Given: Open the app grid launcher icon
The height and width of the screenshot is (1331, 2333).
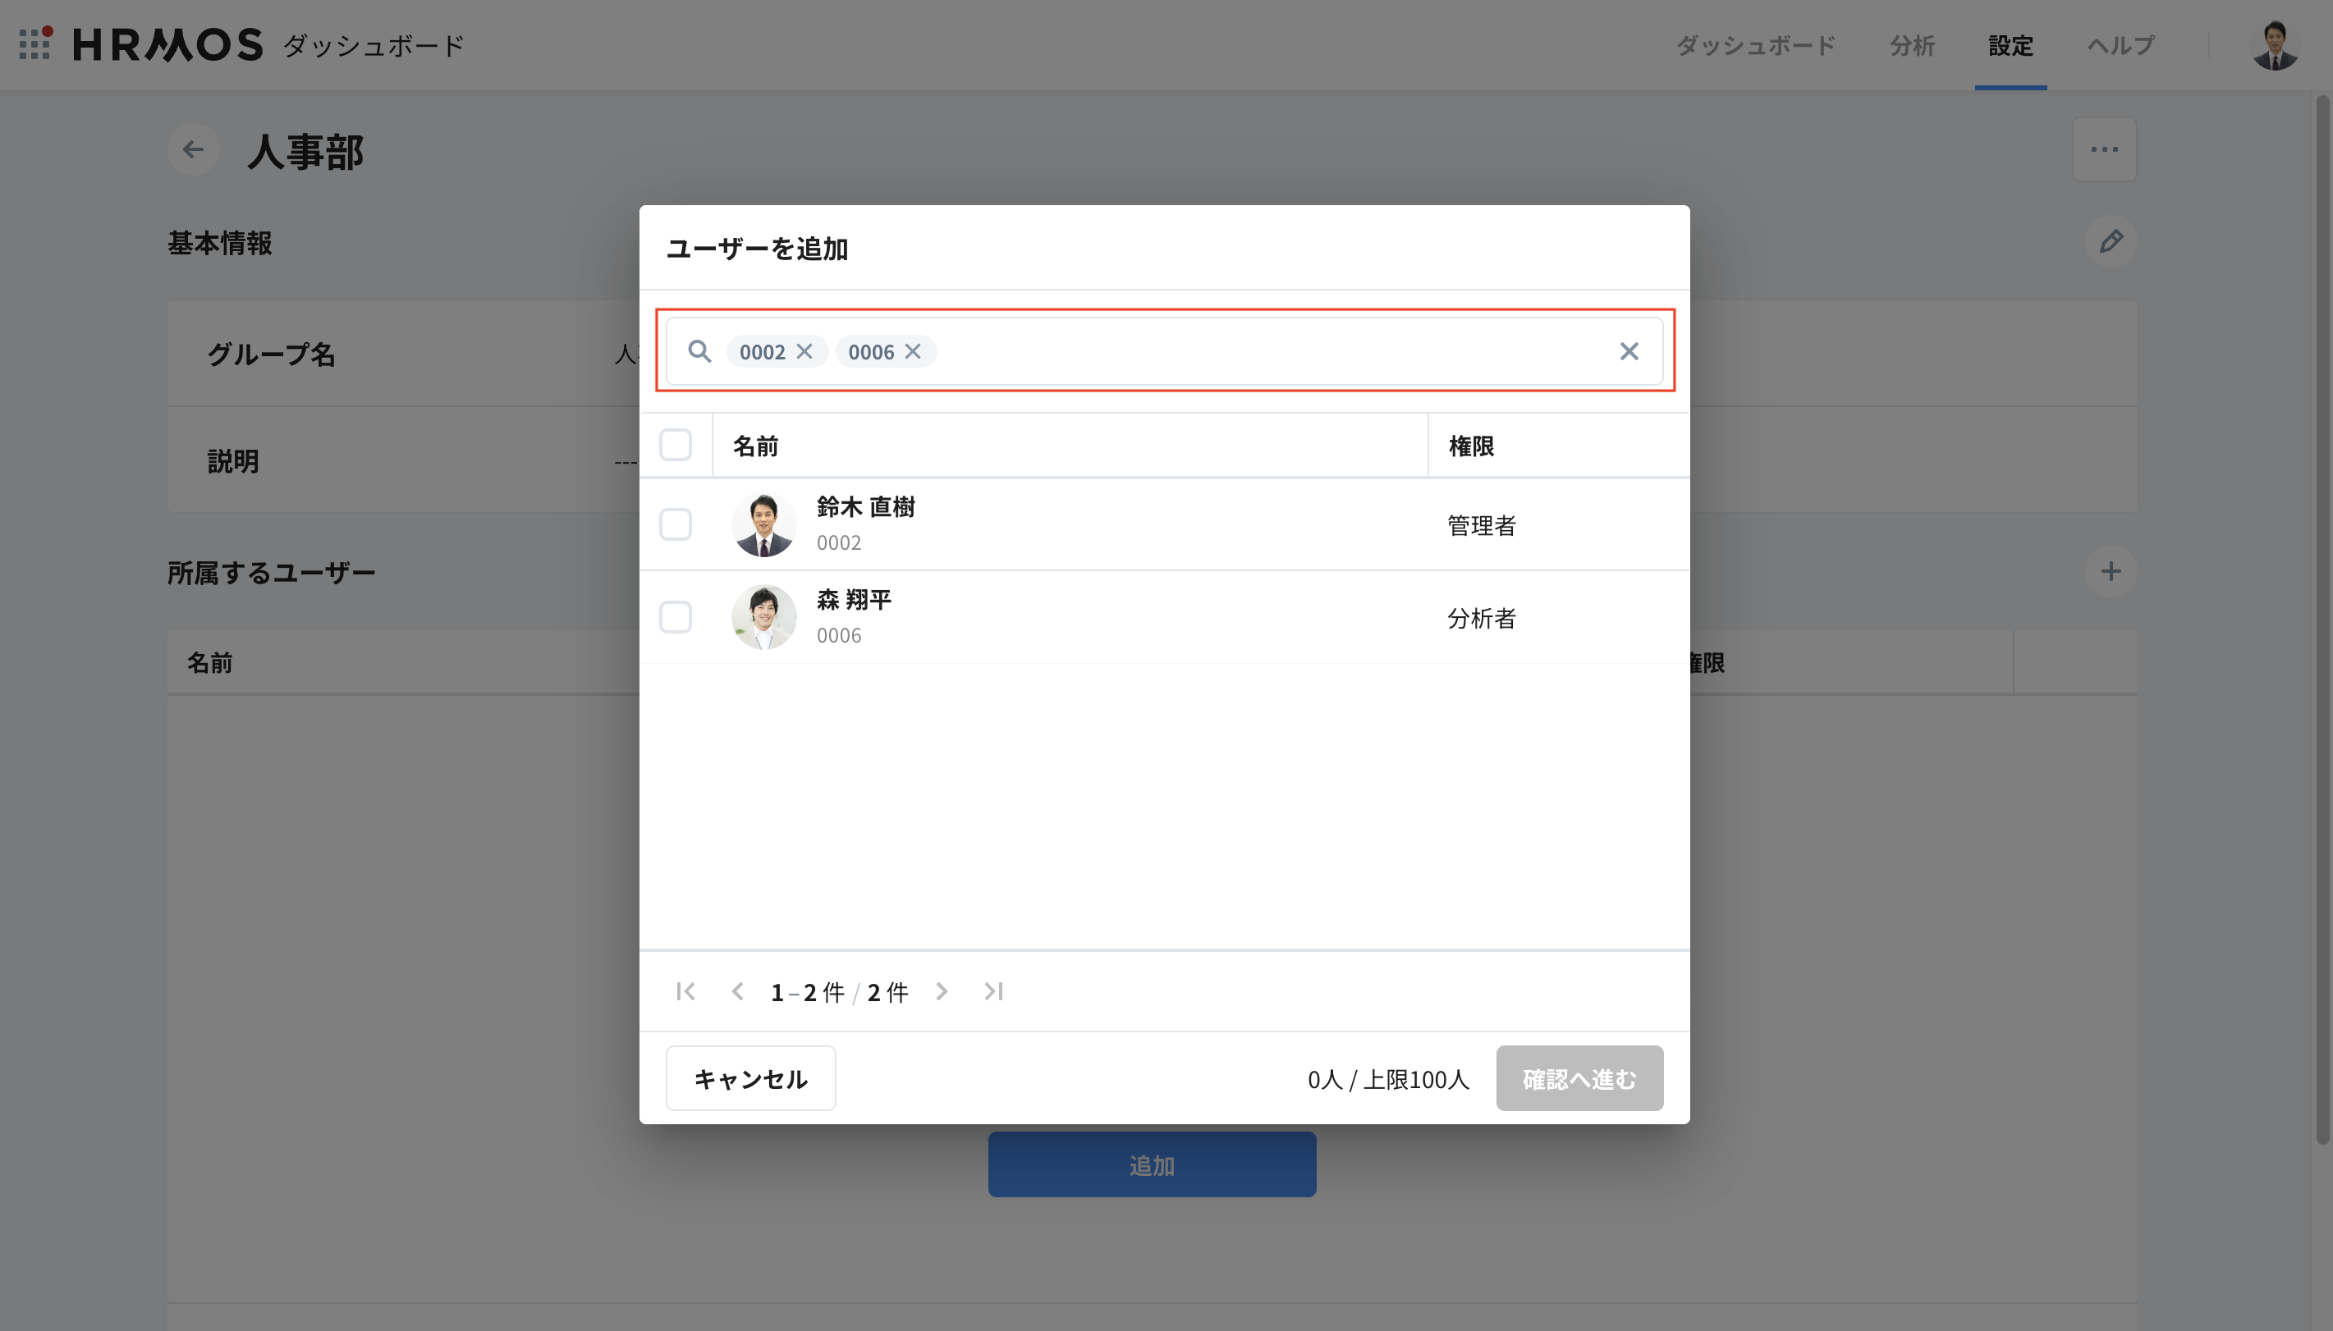Looking at the screenshot, I should point(34,43).
